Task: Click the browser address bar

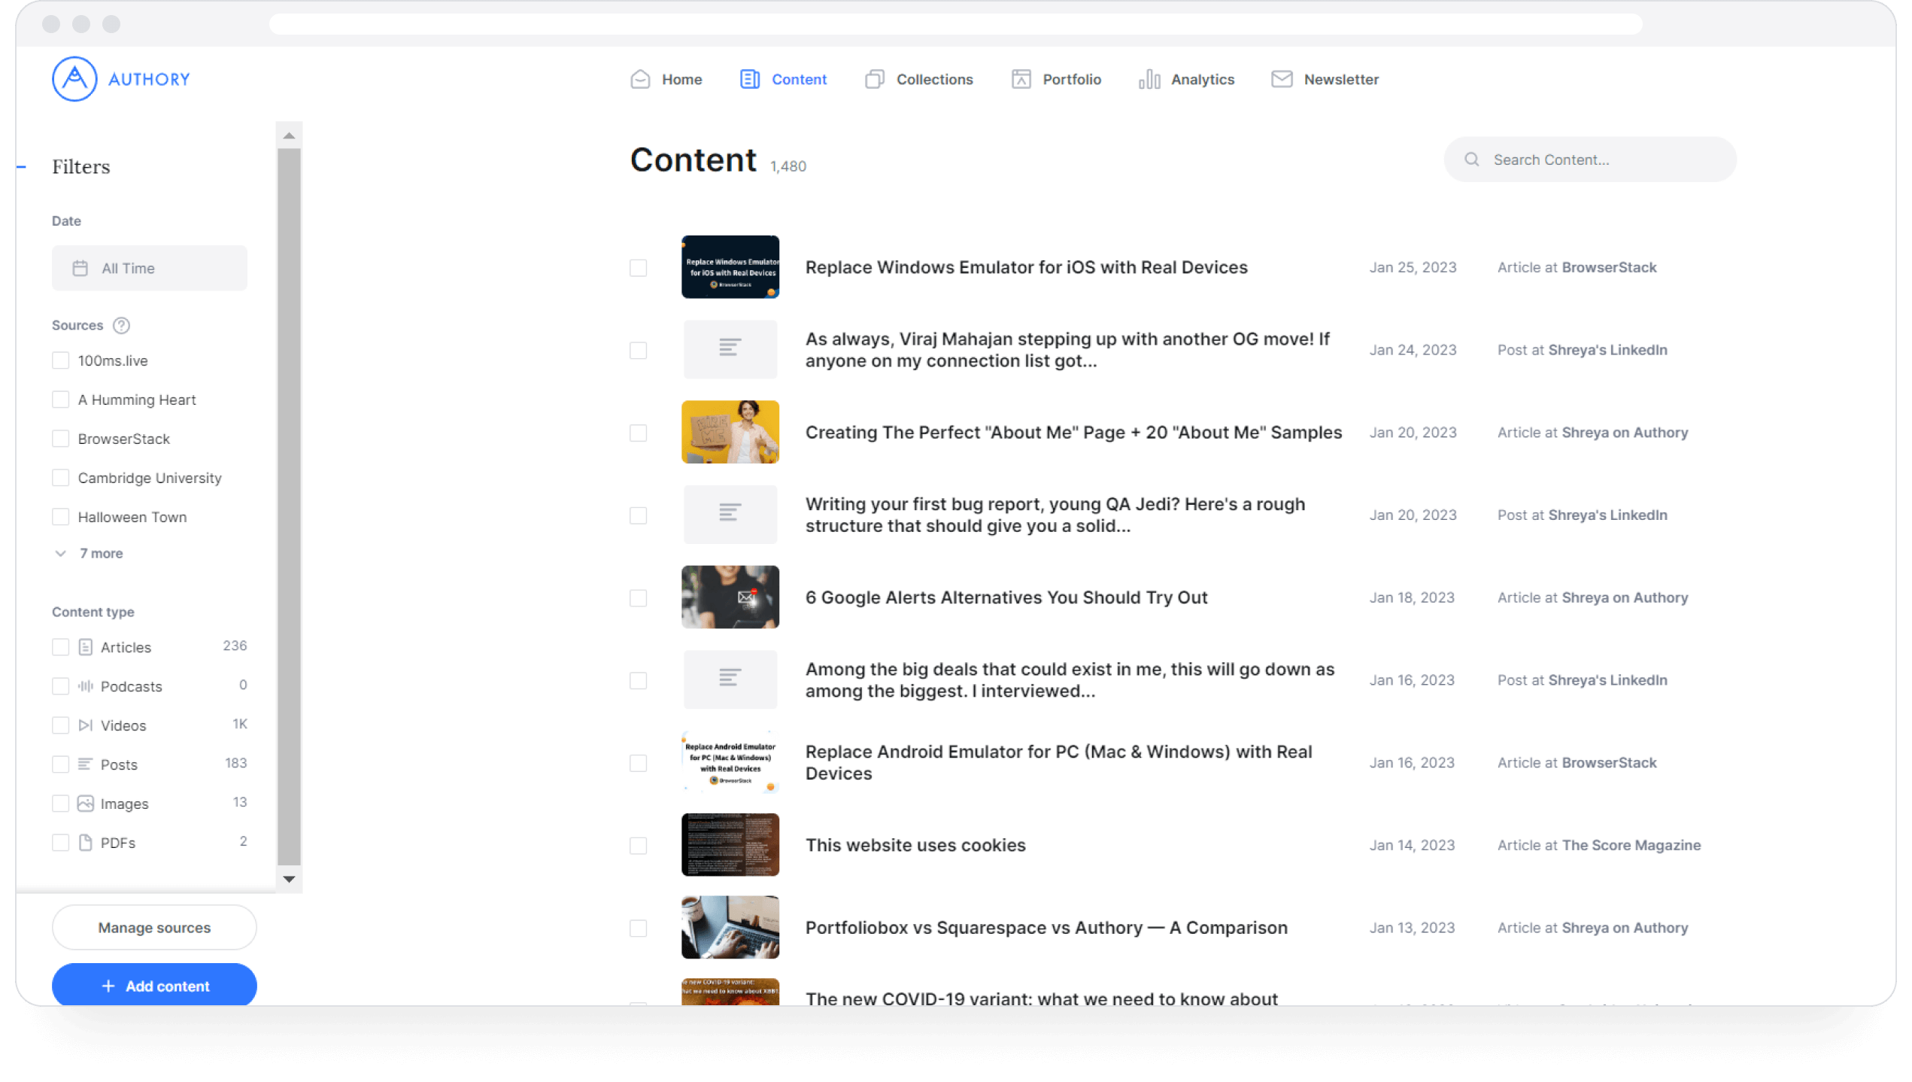Action: click(x=955, y=24)
